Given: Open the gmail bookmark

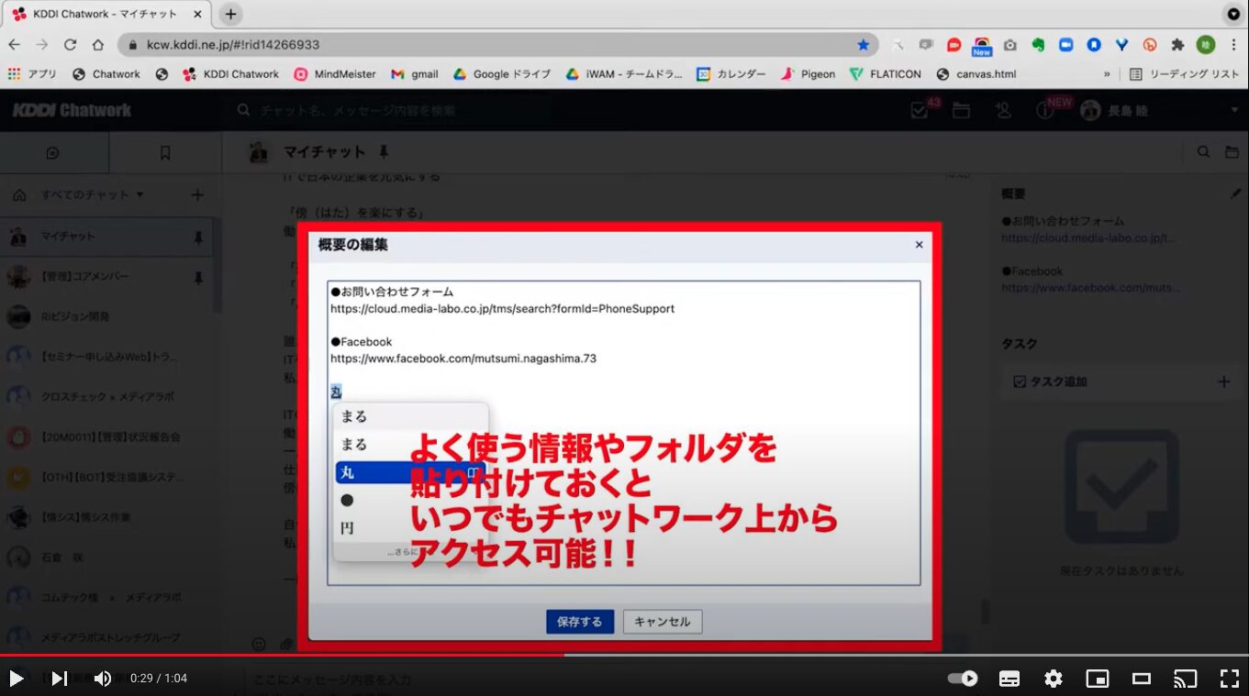Looking at the screenshot, I should pos(415,74).
